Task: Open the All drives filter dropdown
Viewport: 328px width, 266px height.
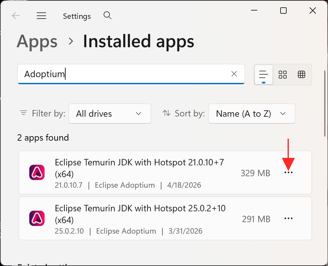Action: click(110, 114)
